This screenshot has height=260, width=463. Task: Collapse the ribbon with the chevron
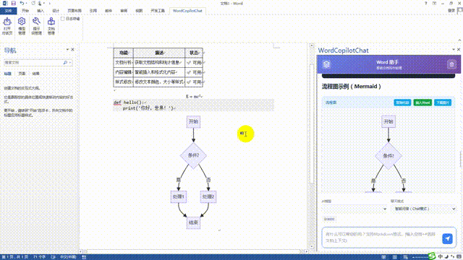(459, 40)
